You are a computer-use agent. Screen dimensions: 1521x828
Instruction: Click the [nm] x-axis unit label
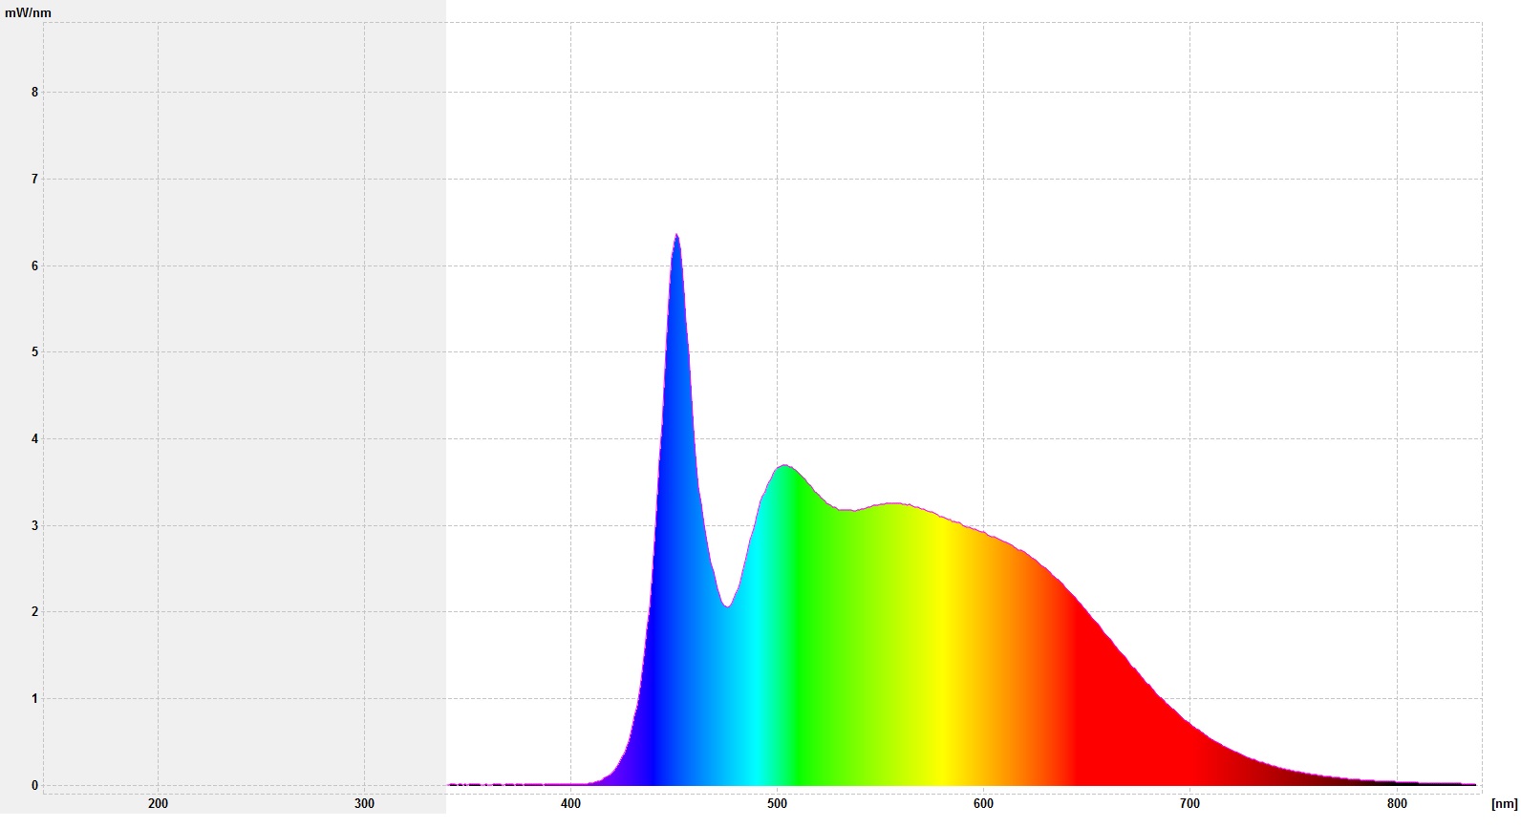(x=1504, y=804)
